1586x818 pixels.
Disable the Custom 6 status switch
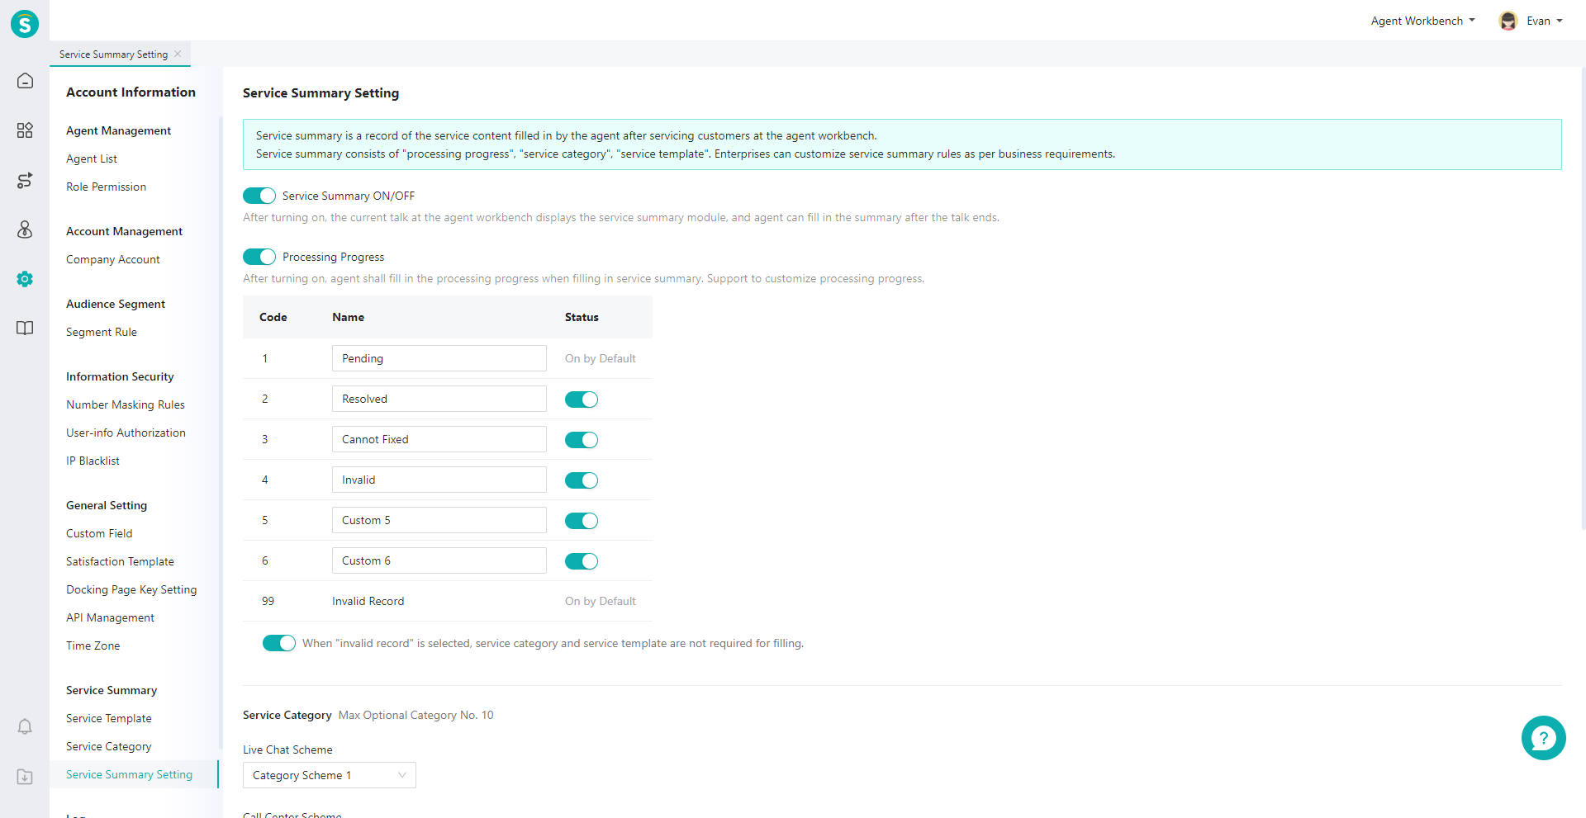coord(582,561)
